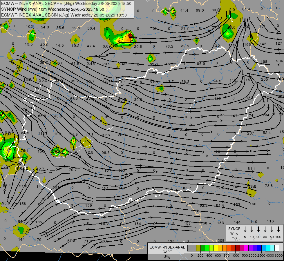Click the 1500 label on the CAPE scale

pos(244,255)
